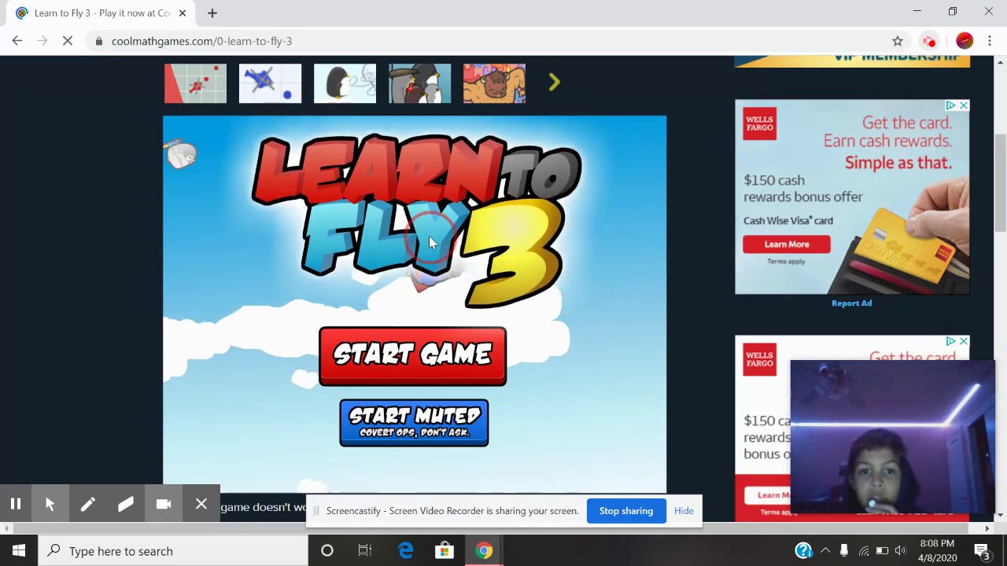Open AdChoices info on top ad

coord(951,105)
